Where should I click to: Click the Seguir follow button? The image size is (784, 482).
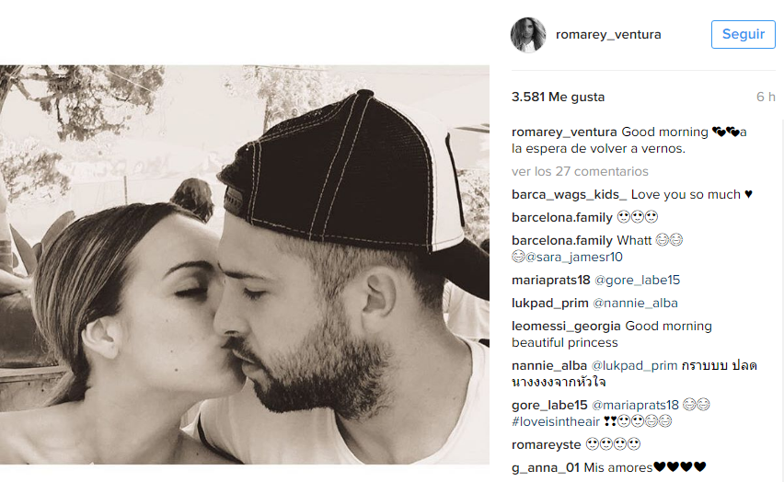tap(743, 35)
